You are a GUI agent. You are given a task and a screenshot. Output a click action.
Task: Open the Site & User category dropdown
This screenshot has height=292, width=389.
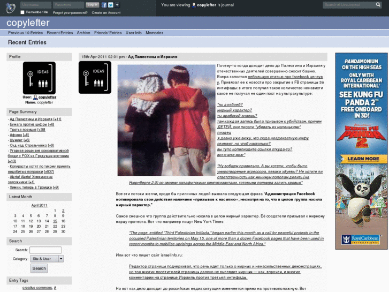coord(47,259)
